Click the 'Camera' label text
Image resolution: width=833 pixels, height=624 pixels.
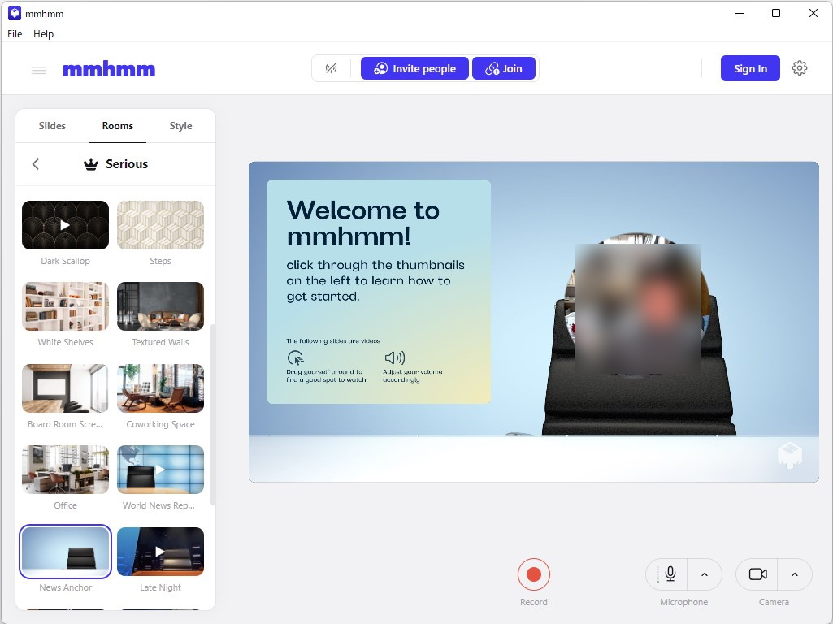pyautogui.click(x=774, y=602)
